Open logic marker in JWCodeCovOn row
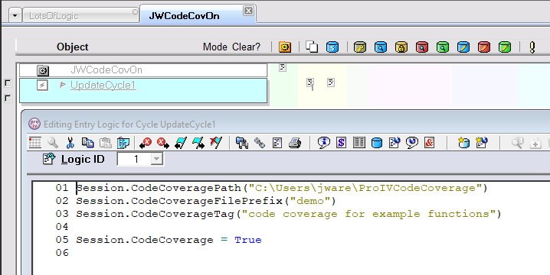Viewport: 550px width, 275px height. tap(283, 67)
